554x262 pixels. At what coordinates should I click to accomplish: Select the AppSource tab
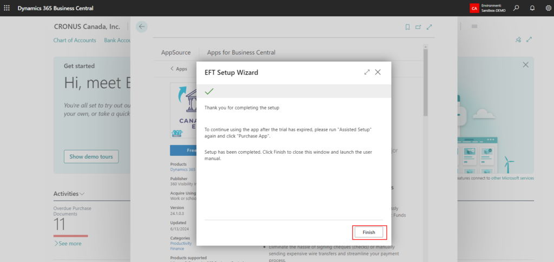pos(176,53)
